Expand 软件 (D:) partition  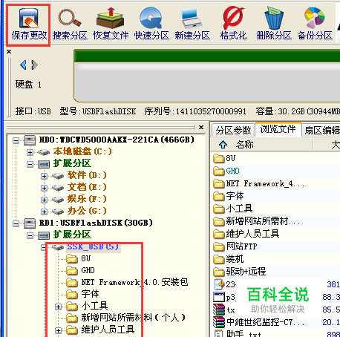[x=44, y=176]
